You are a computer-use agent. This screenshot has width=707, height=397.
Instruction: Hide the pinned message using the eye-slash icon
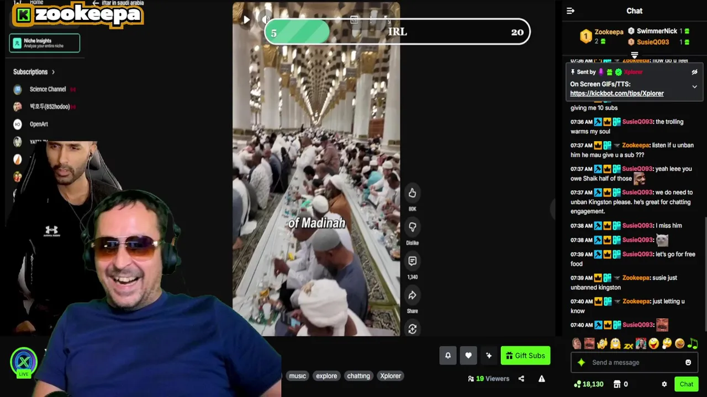(x=694, y=72)
